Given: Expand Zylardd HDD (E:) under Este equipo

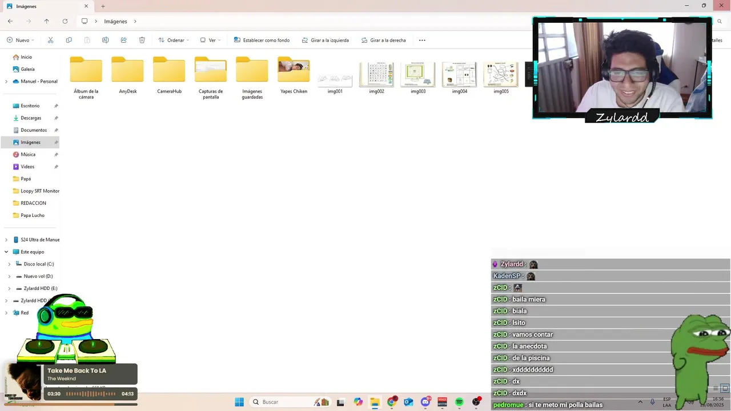Looking at the screenshot, I should 9,288.
